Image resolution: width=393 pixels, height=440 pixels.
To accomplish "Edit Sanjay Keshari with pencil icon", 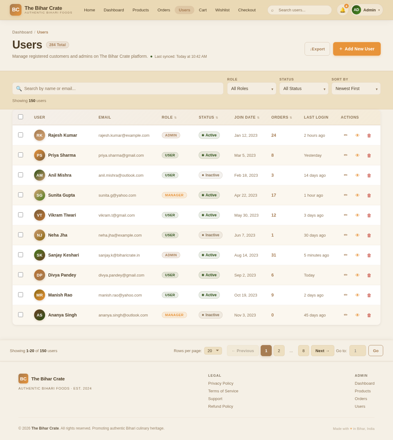I will pyautogui.click(x=346, y=255).
